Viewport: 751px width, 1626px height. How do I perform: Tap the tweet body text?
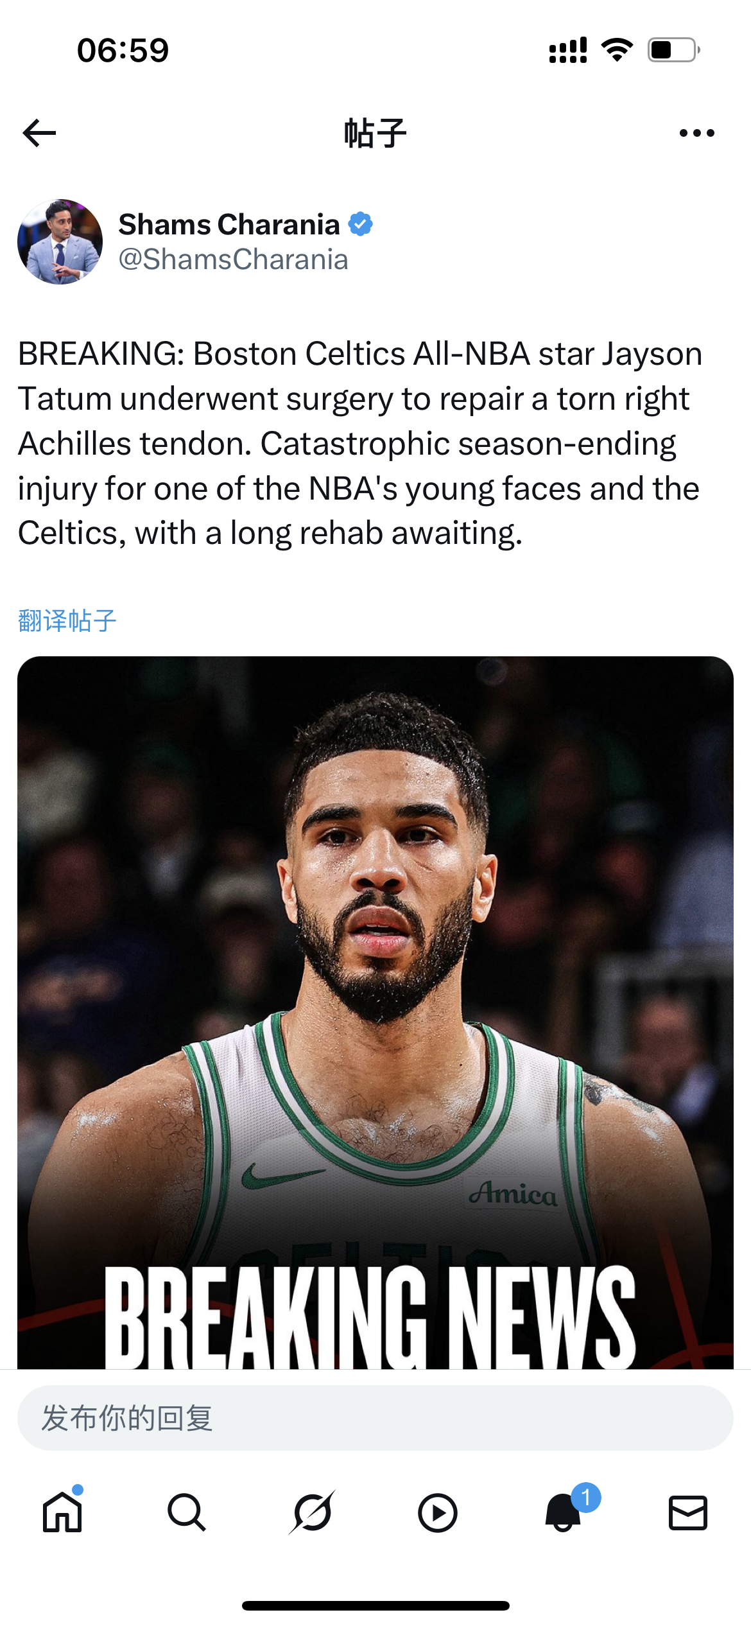tap(359, 443)
